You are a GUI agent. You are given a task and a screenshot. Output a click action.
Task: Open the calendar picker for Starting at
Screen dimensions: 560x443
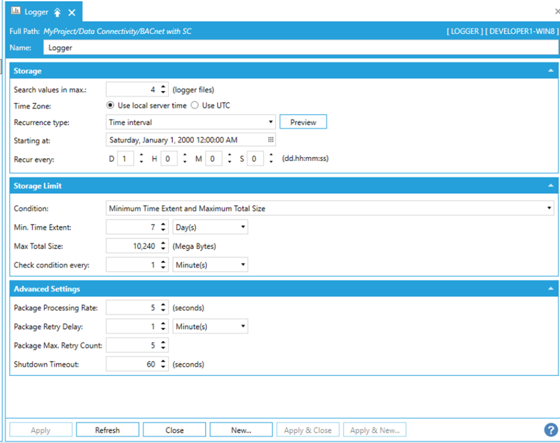(x=270, y=139)
